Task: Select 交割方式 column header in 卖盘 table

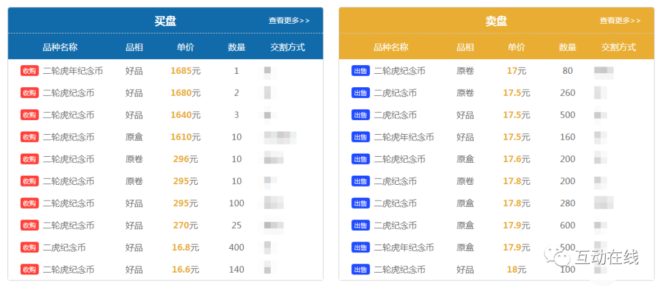Action: pyautogui.click(x=618, y=47)
